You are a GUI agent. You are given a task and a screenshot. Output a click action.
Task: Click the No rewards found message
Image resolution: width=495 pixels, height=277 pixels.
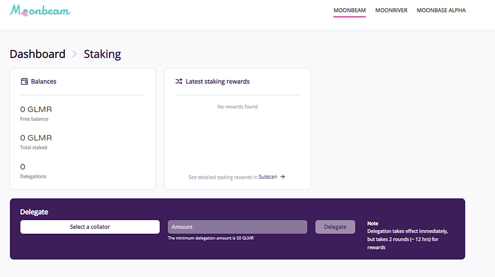click(x=238, y=106)
